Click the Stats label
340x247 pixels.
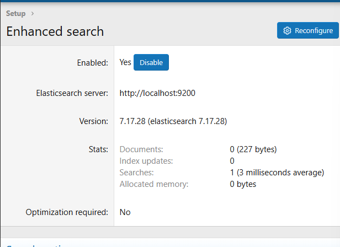click(98, 149)
